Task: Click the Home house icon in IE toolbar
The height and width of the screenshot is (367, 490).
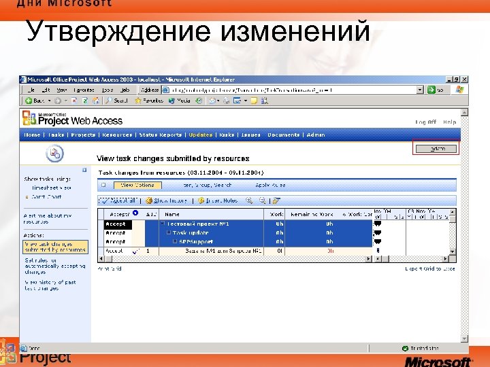Action: (96, 101)
